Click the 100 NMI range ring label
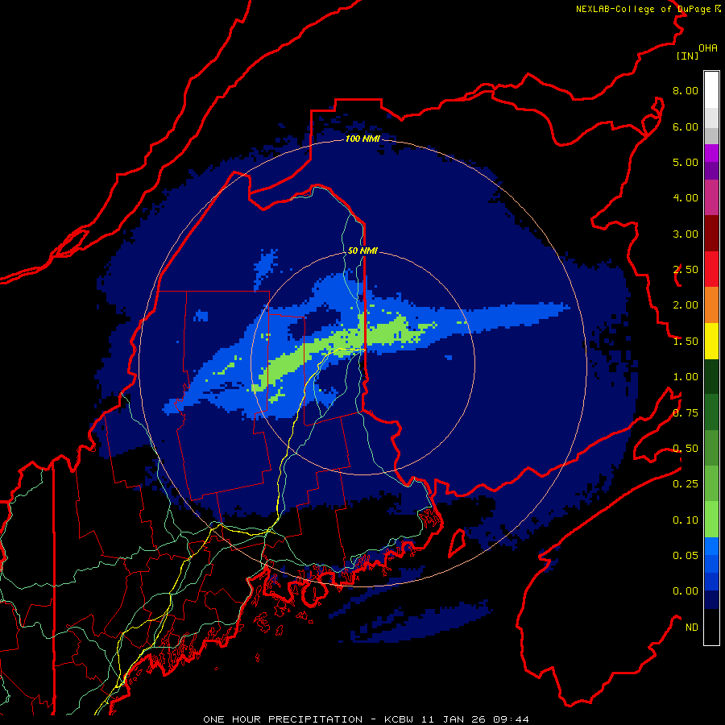Image resolution: width=725 pixels, height=725 pixels. pyautogui.click(x=362, y=139)
